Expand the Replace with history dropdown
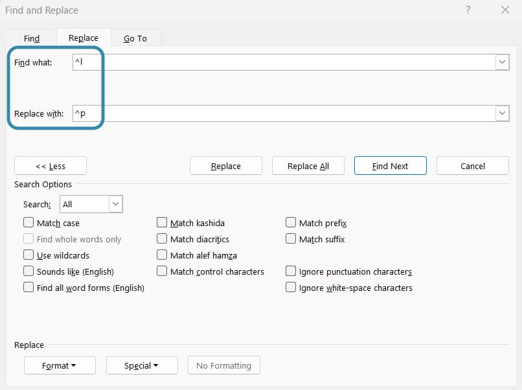This screenshot has height=390, width=522. pos(502,113)
